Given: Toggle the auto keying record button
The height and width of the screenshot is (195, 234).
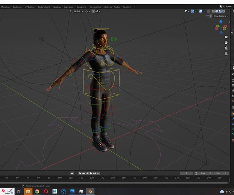Looking at the screenshot, I should pyautogui.click(x=72, y=174).
